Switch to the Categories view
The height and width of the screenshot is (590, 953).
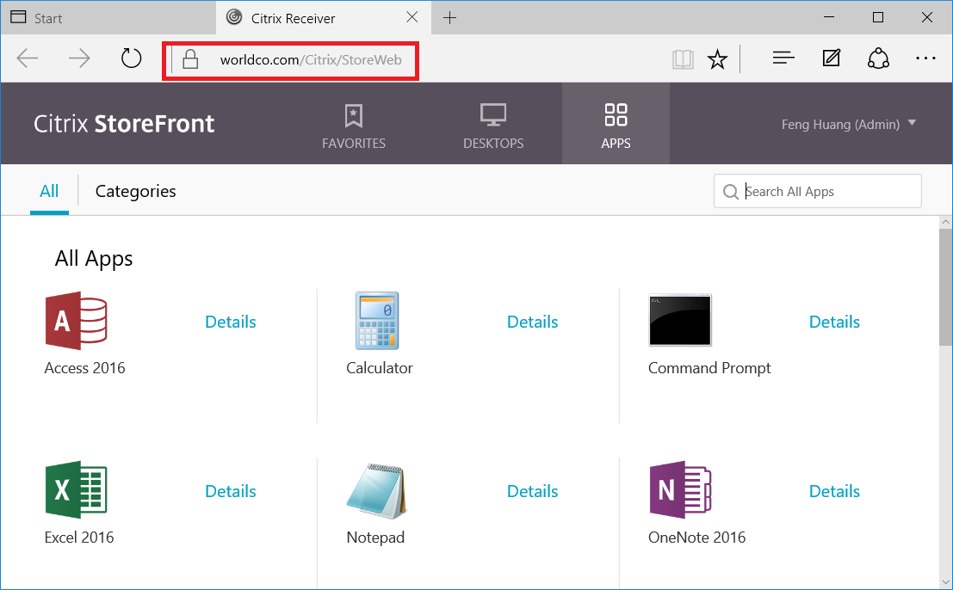(x=135, y=191)
